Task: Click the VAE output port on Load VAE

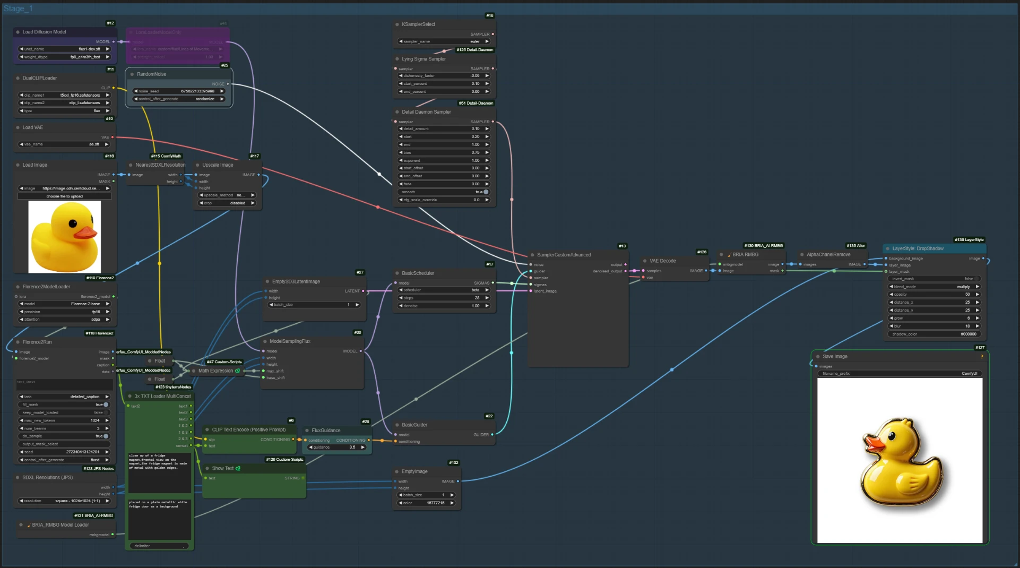Action: click(112, 137)
